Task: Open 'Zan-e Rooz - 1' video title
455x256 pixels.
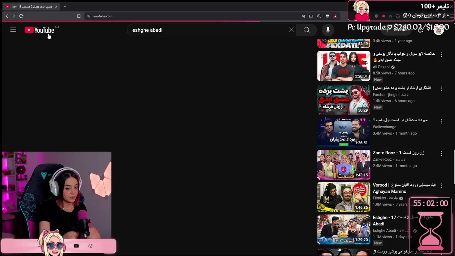Action: [398, 153]
